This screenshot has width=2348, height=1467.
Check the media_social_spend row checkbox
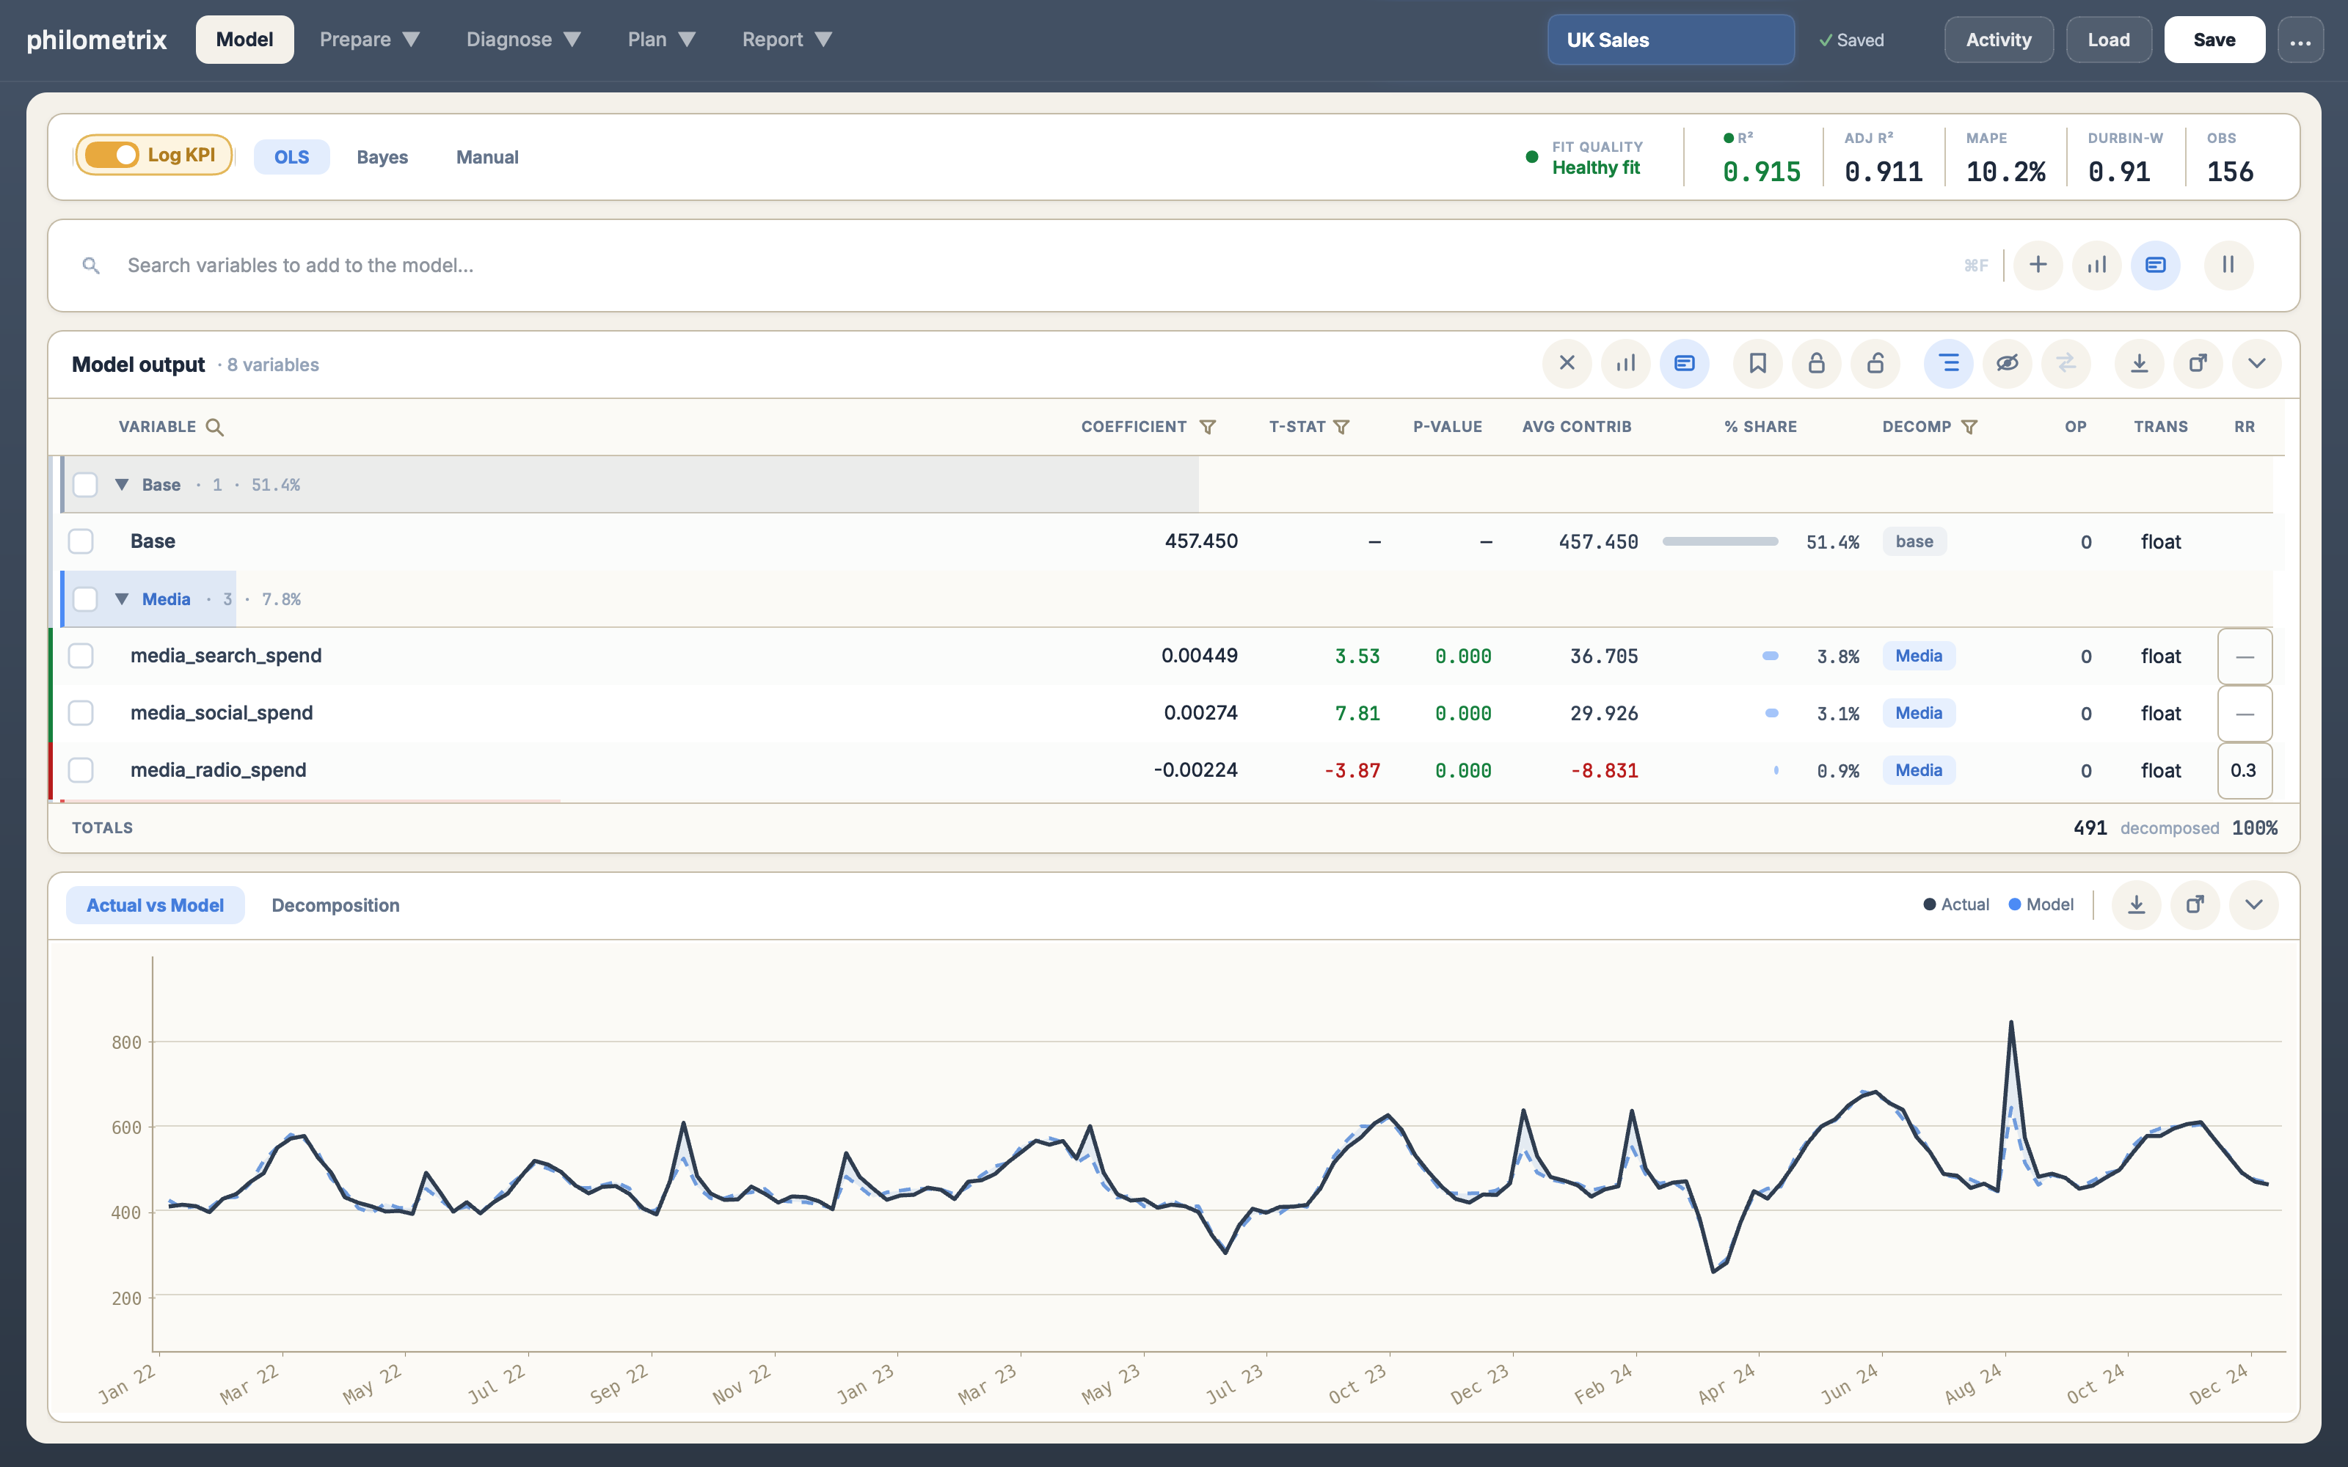coord(81,713)
